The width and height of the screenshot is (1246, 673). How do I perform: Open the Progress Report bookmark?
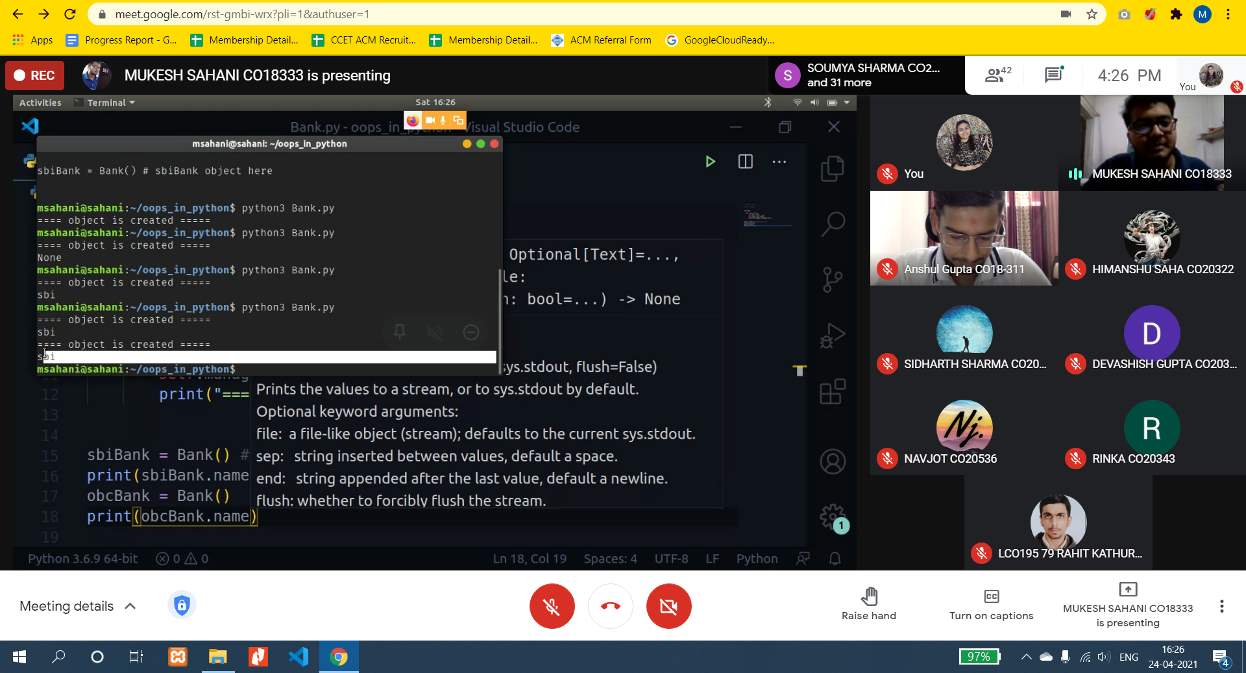pyautogui.click(x=121, y=40)
